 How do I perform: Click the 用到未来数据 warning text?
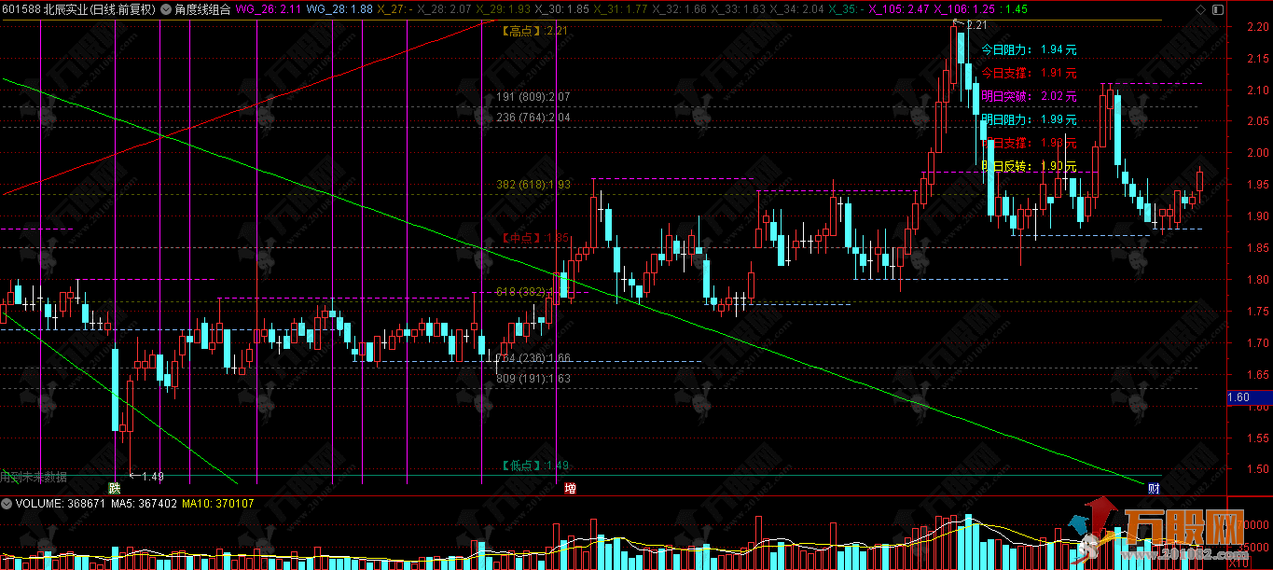click(34, 477)
